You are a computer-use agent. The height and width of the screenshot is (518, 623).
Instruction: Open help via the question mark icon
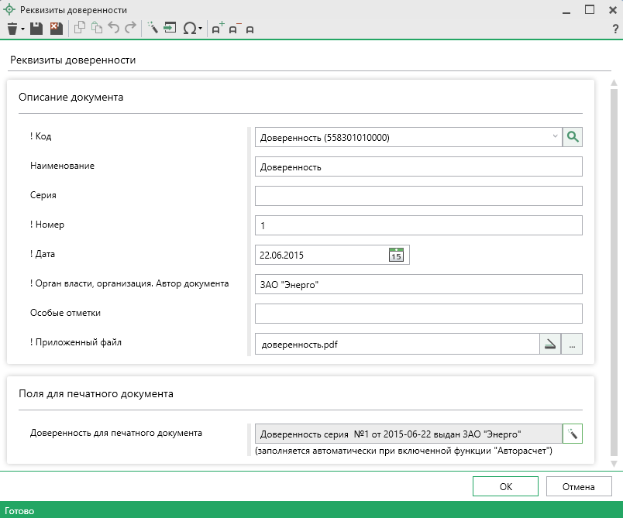point(615,29)
